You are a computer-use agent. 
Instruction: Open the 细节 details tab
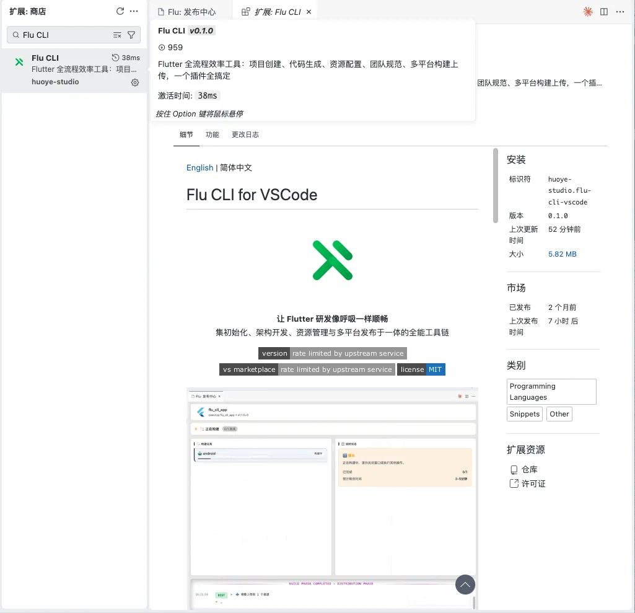pos(186,135)
